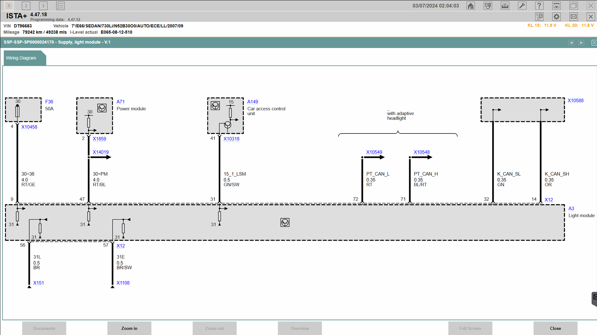Click the K_CAN_SL wire label
Viewport: 597px width, 335px height.
[x=509, y=174]
